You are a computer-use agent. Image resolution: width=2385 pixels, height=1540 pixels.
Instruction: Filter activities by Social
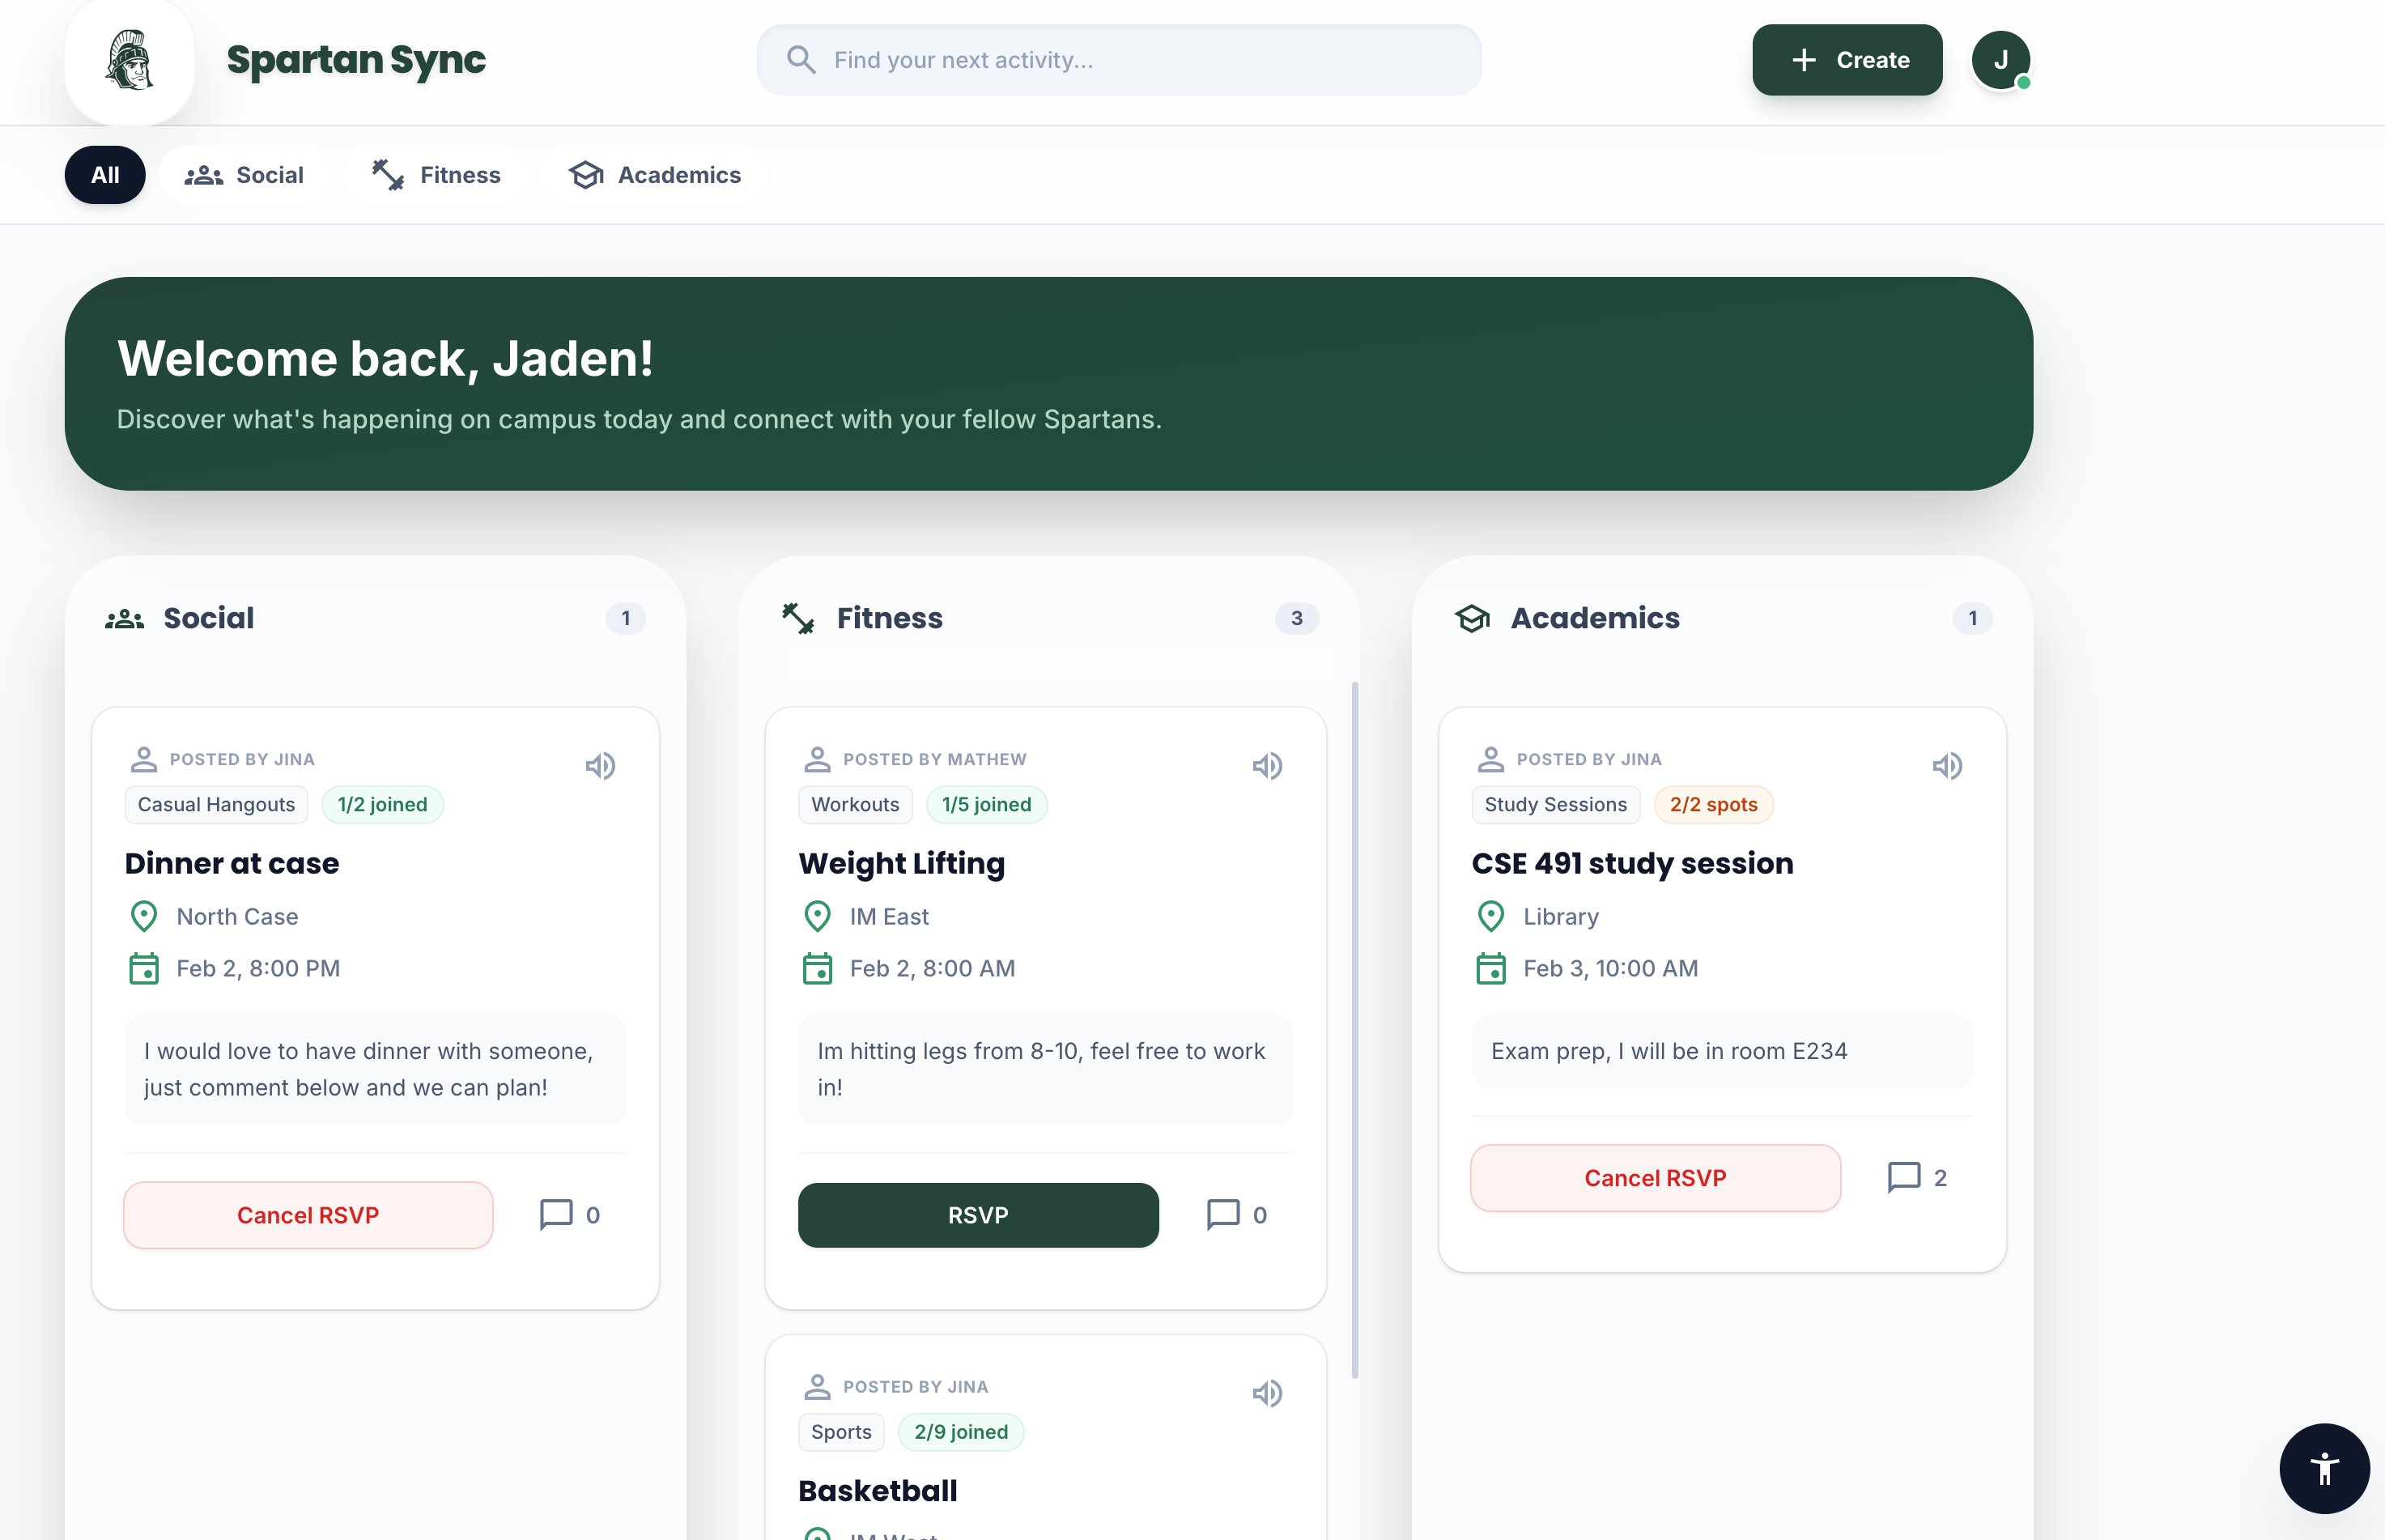[245, 175]
